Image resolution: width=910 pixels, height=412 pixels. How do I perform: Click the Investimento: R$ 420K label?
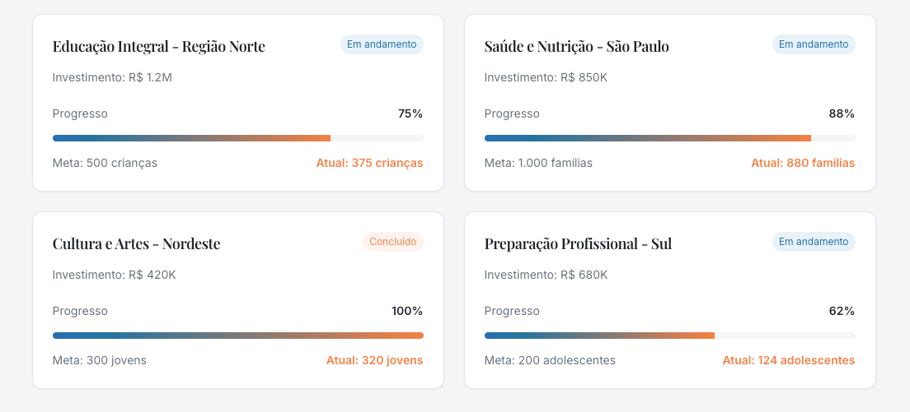(x=114, y=275)
